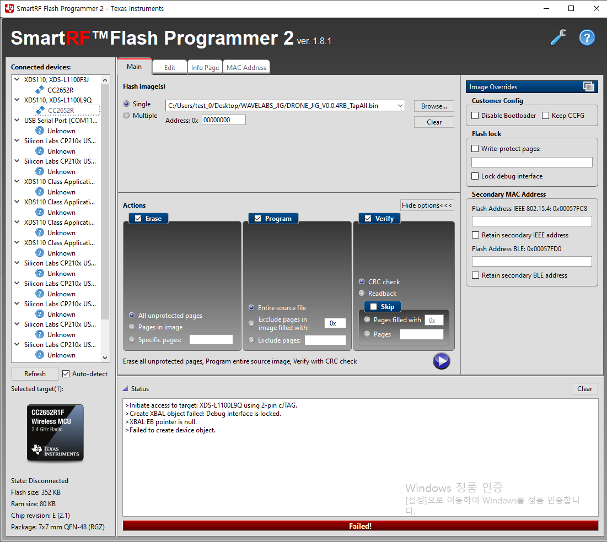Click the SmartRF app icon in title bar

pos(9,8)
